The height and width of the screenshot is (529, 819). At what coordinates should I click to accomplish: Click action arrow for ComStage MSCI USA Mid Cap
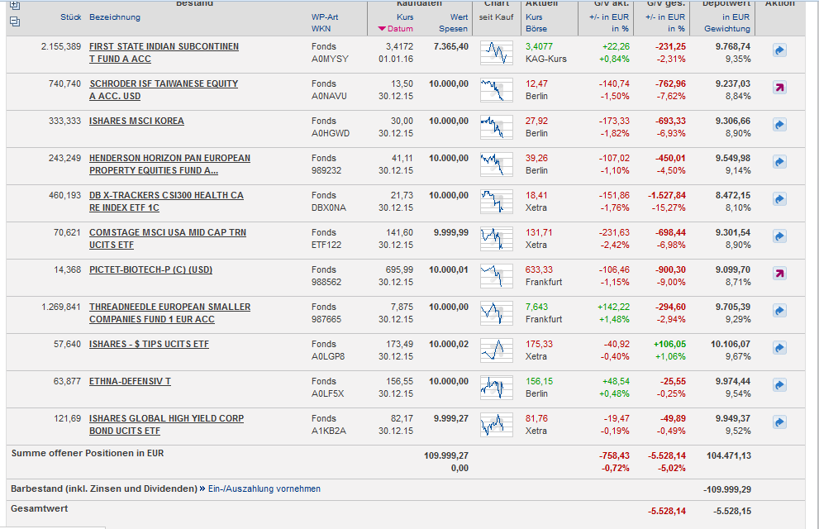tap(779, 236)
